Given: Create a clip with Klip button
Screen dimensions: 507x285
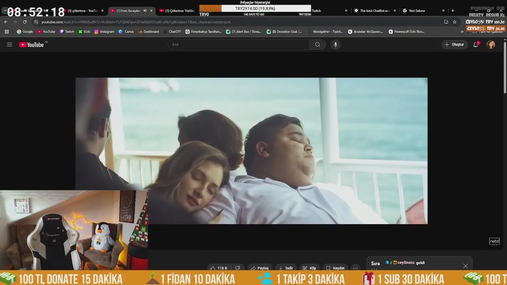Looking at the screenshot, I should 309,268.
